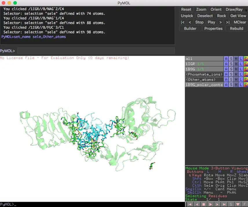248x207 pixels.
Task: Open the Show (S) menu for 1B9G
Action: pyautogui.click(x=231, y=69)
